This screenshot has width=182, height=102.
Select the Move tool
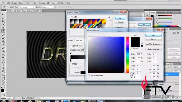pyautogui.click(x=3, y=14)
